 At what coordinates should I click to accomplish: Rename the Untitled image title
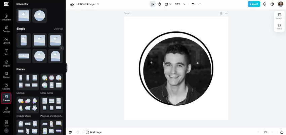pyautogui.click(x=86, y=4)
